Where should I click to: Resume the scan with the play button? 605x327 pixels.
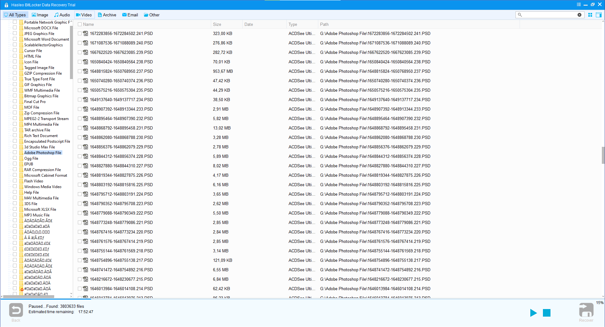533,313
